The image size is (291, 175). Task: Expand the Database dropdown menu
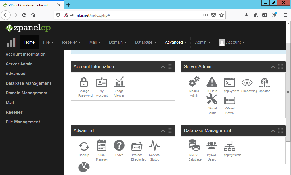[x=146, y=42]
